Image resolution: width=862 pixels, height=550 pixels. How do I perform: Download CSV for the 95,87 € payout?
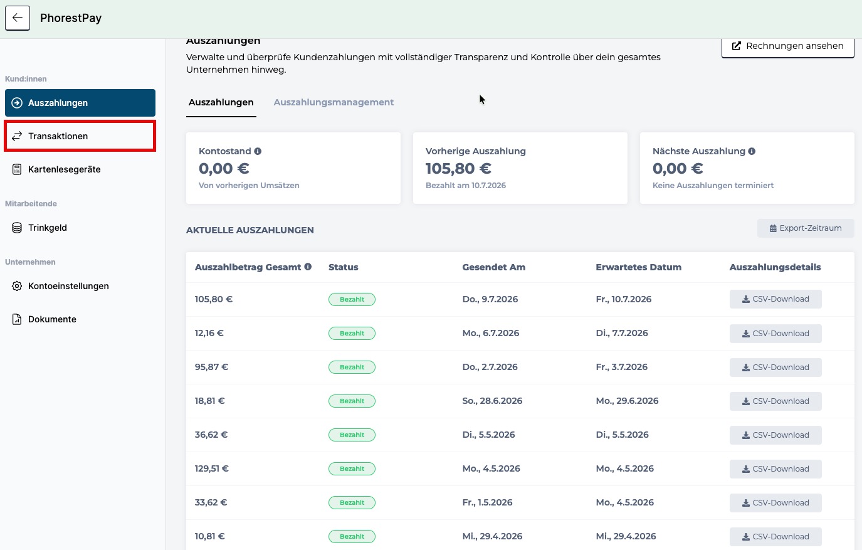click(775, 368)
